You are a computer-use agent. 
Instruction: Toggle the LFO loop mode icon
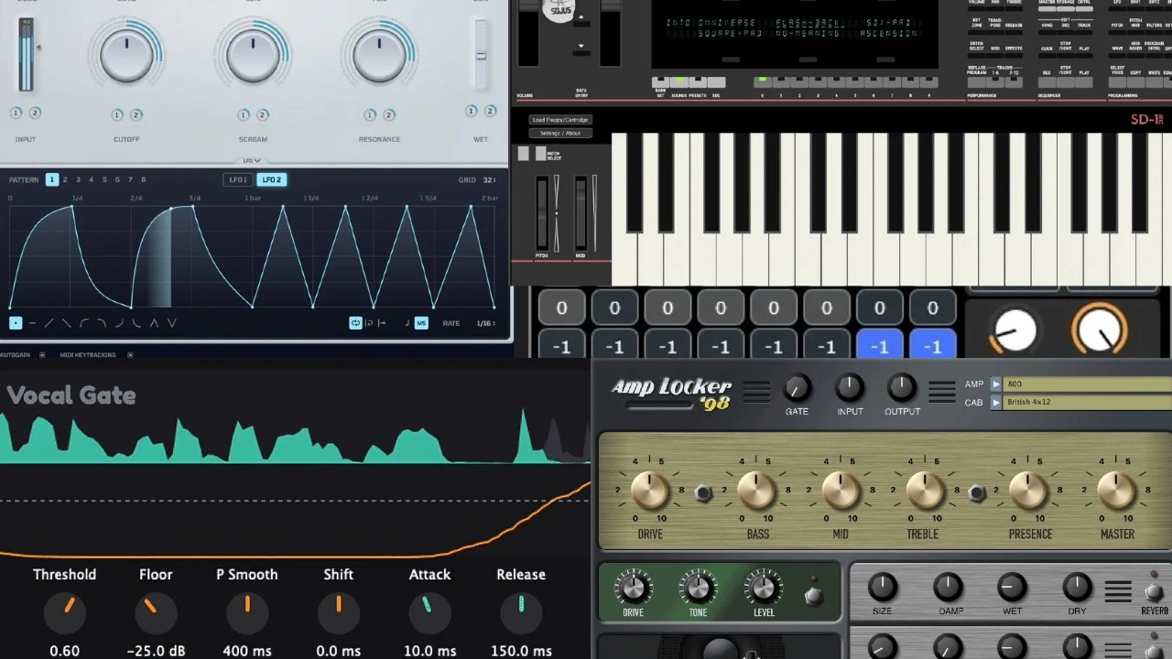[x=355, y=323]
